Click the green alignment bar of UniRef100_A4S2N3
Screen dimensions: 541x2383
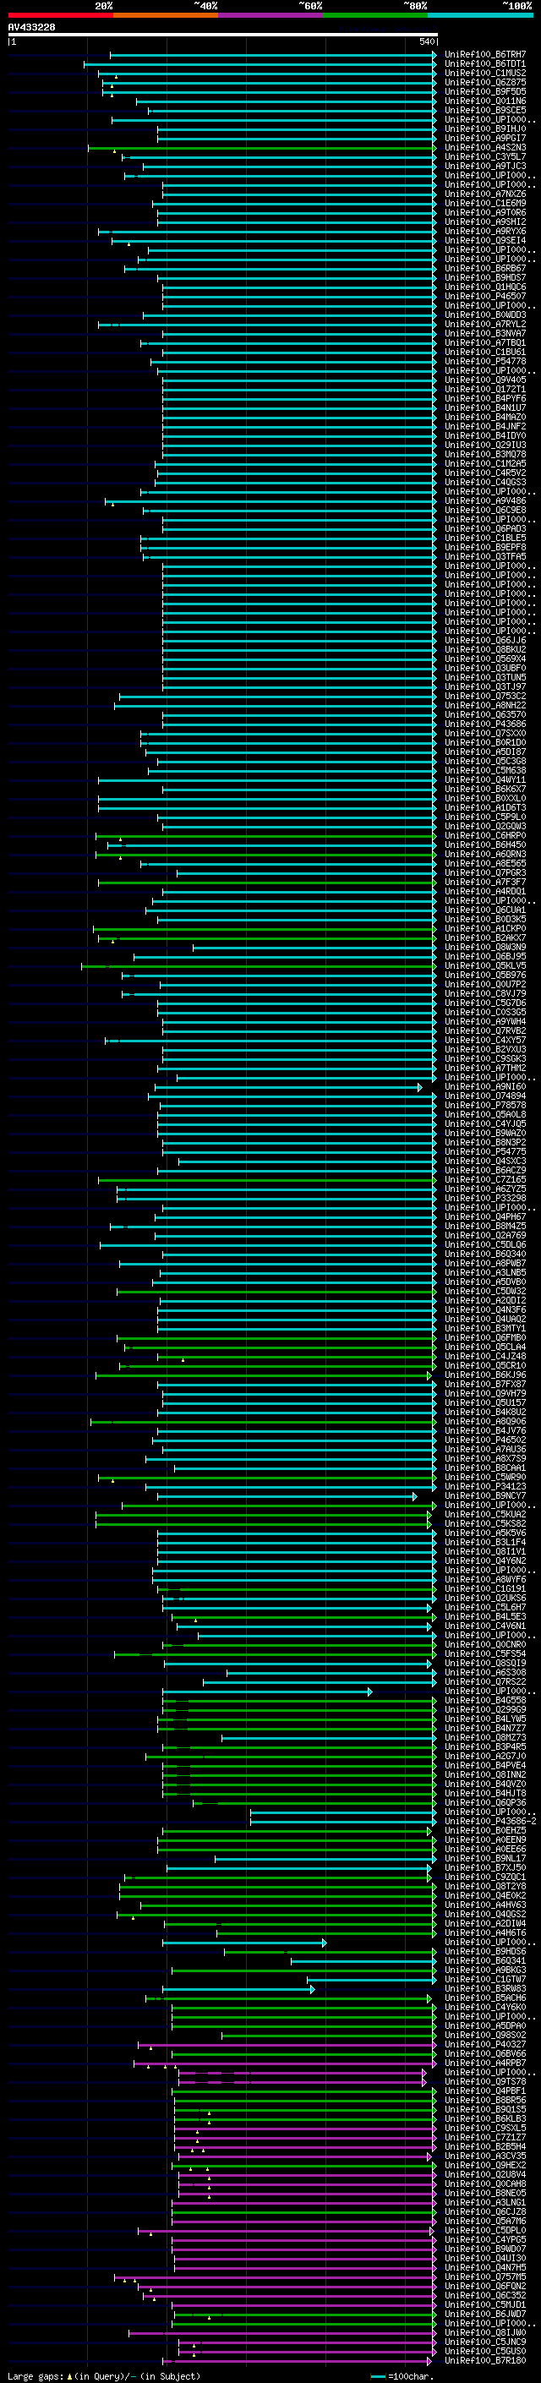pyautogui.click(x=262, y=148)
